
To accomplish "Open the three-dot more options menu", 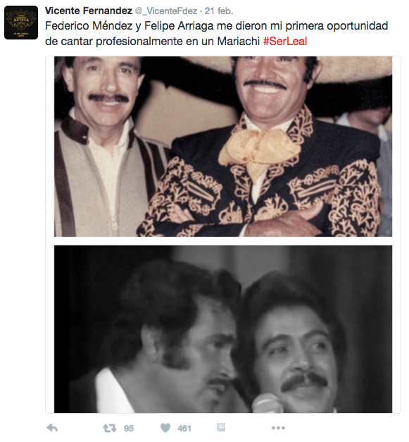I will [278, 428].
